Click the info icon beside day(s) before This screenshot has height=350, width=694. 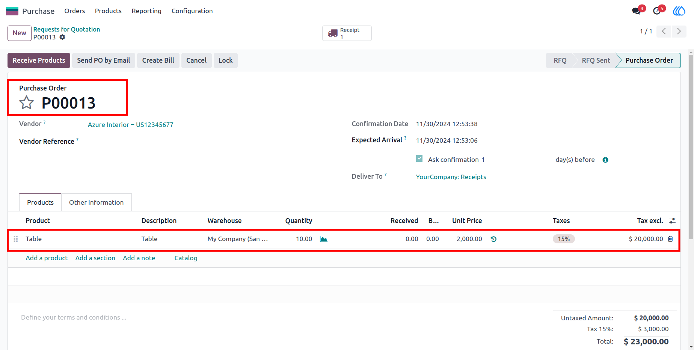[x=605, y=160]
